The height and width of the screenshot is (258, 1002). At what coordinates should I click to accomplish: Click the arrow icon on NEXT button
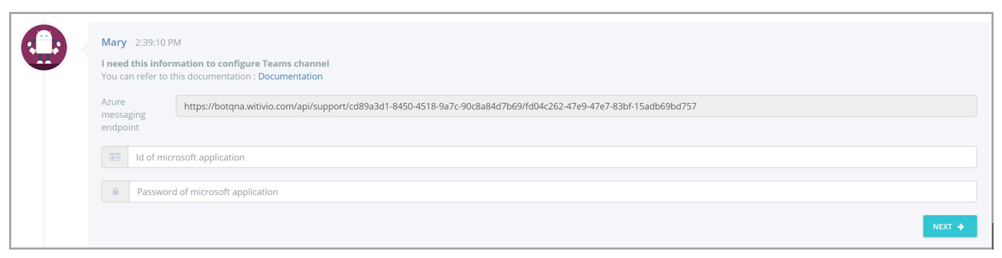[961, 226]
